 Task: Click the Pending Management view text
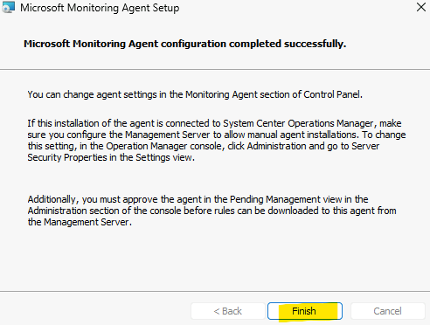coord(286,199)
